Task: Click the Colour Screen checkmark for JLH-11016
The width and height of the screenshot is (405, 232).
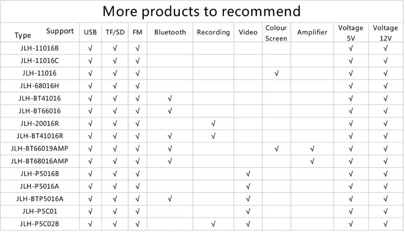Action: [276, 73]
